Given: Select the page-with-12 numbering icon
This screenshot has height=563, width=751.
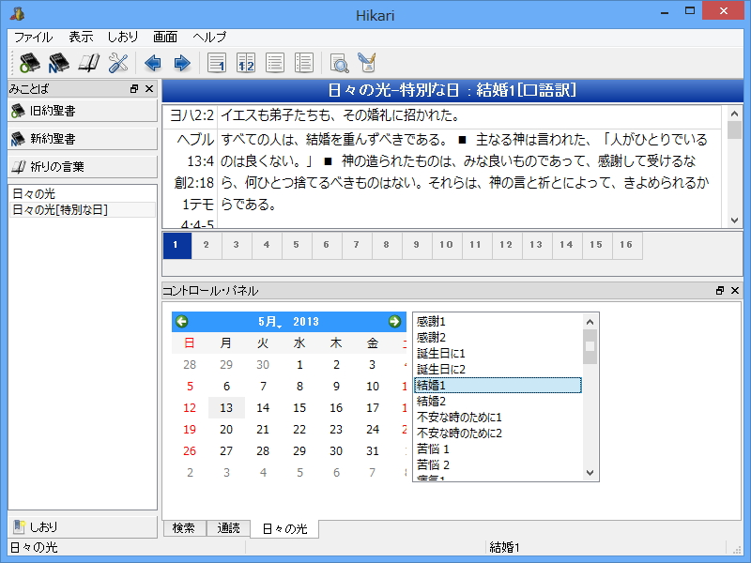Looking at the screenshot, I should pyautogui.click(x=246, y=63).
